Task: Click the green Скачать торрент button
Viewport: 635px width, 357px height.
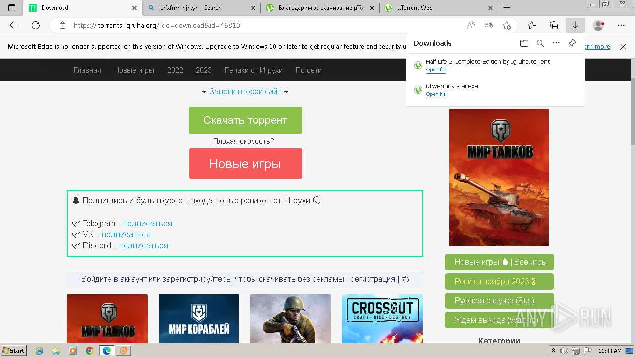Action: 245,120
